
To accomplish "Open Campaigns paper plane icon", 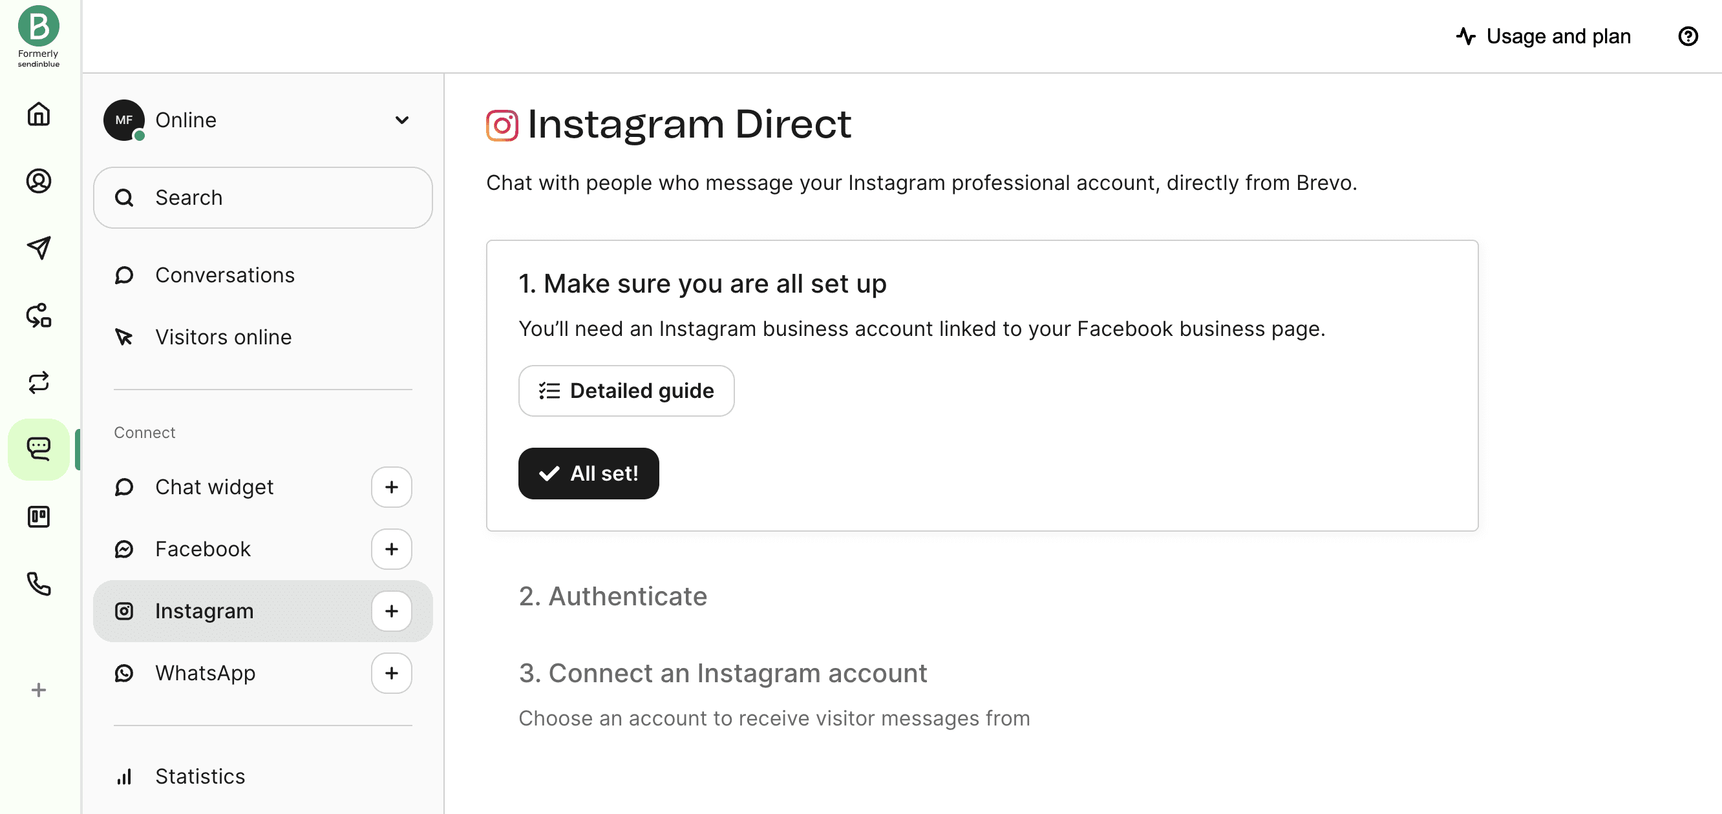I will pyautogui.click(x=39, y=248).
